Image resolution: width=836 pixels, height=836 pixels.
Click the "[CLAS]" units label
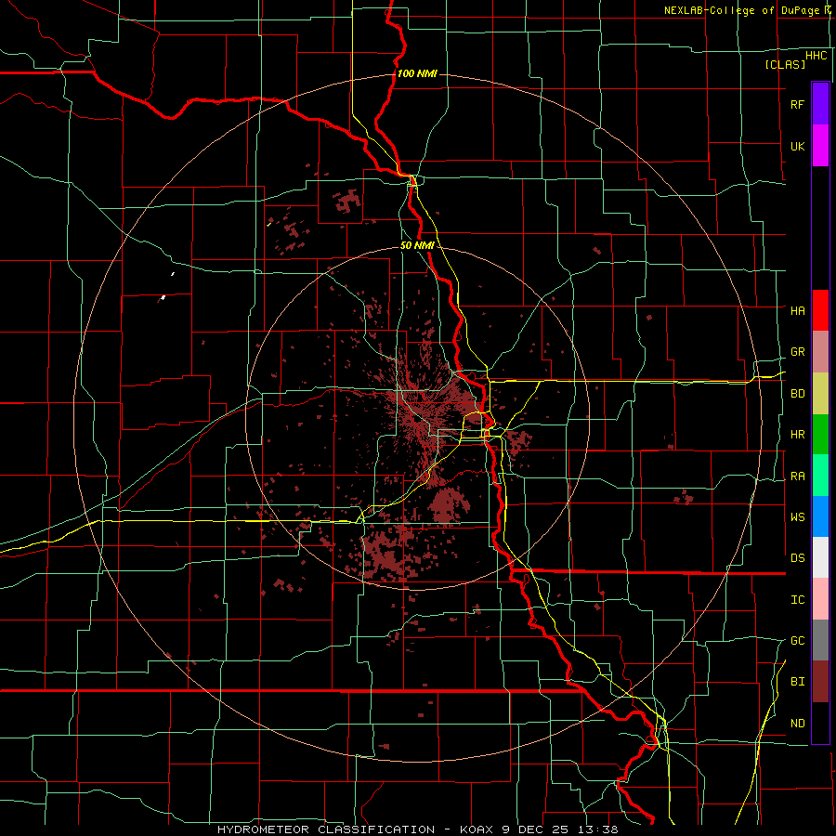(785, 64)
